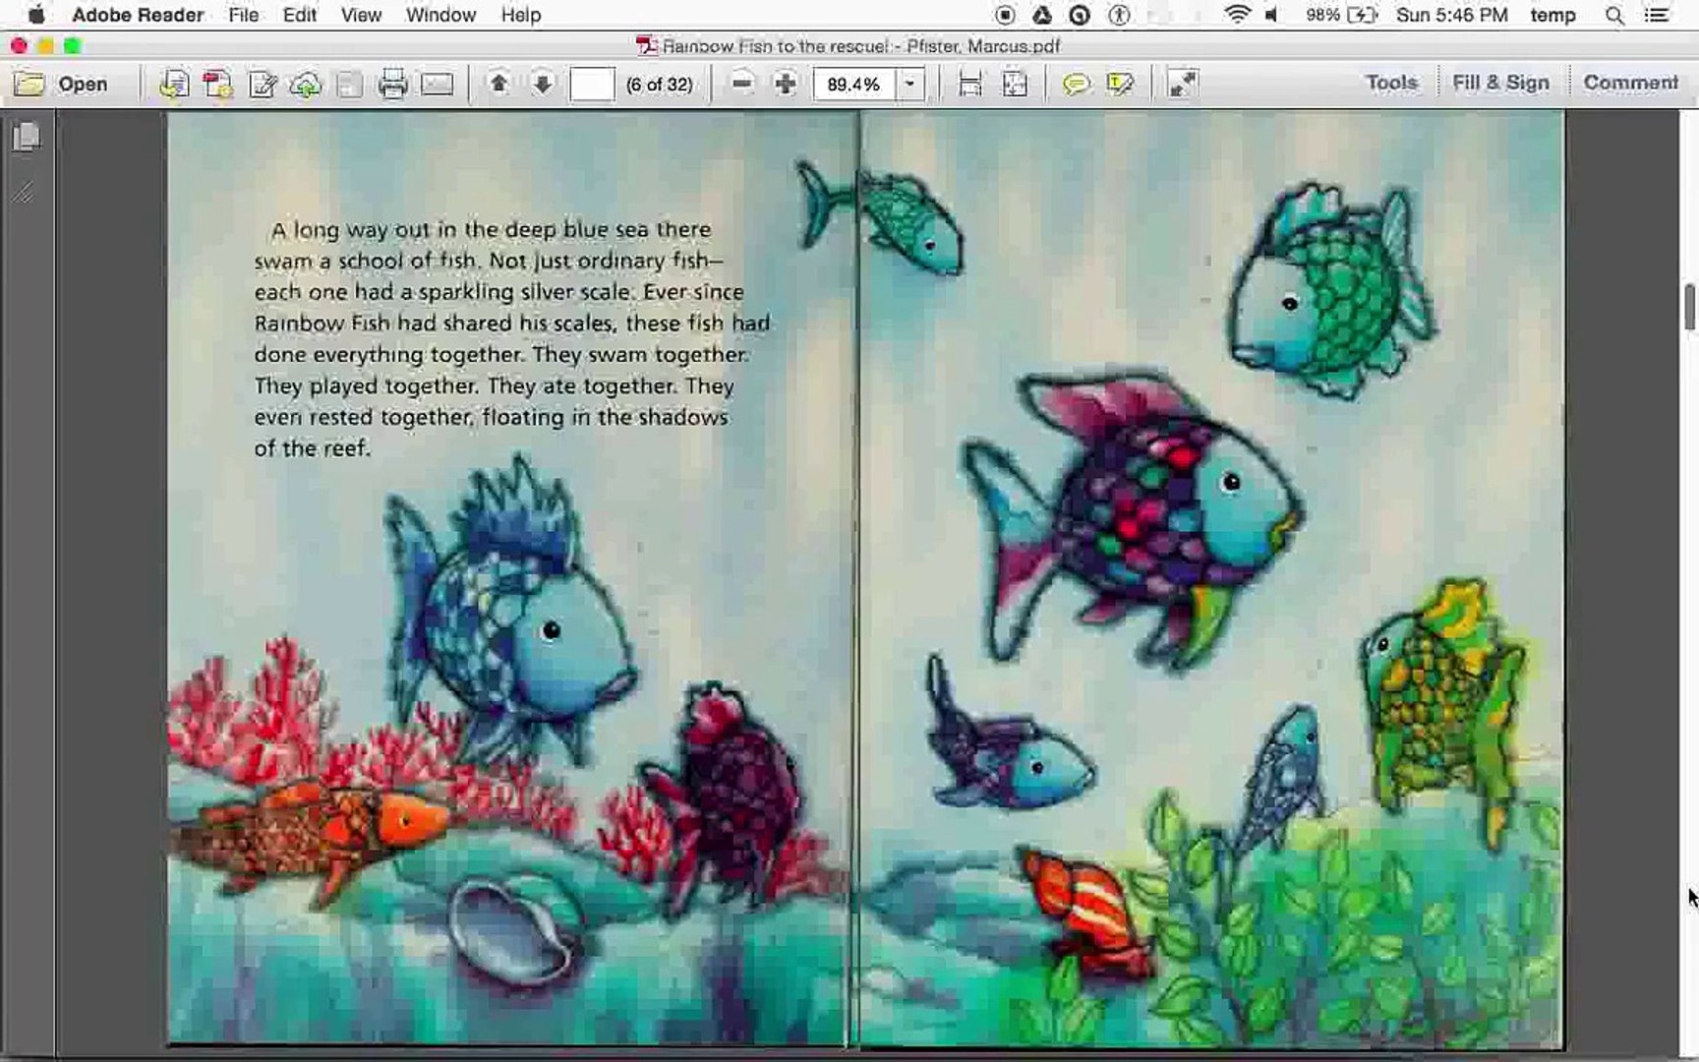
Task: Go to the previous page
Action: point(499,84)
